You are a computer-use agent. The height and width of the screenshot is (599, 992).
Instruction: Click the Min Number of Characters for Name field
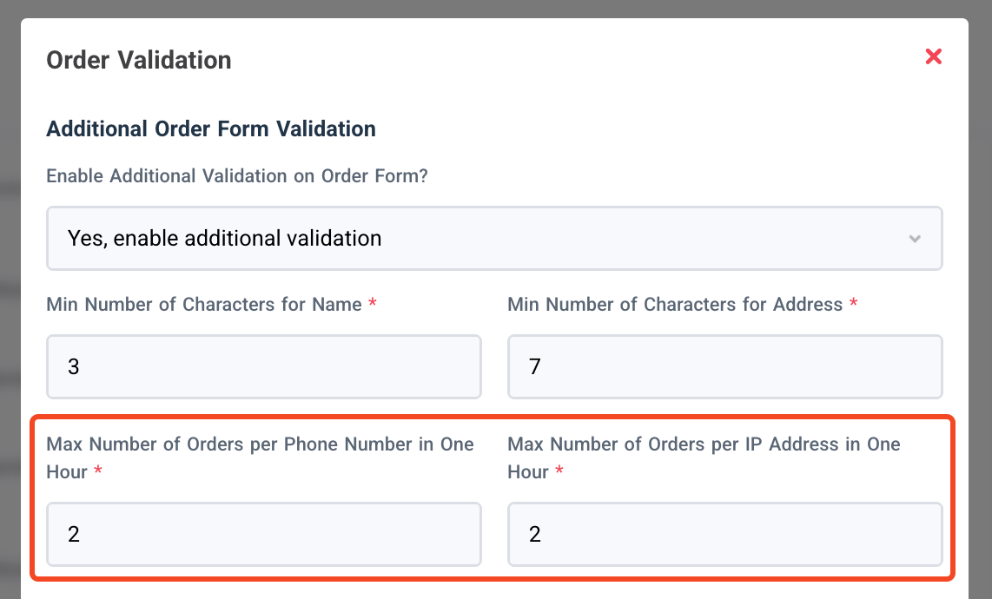click(263, 366)
